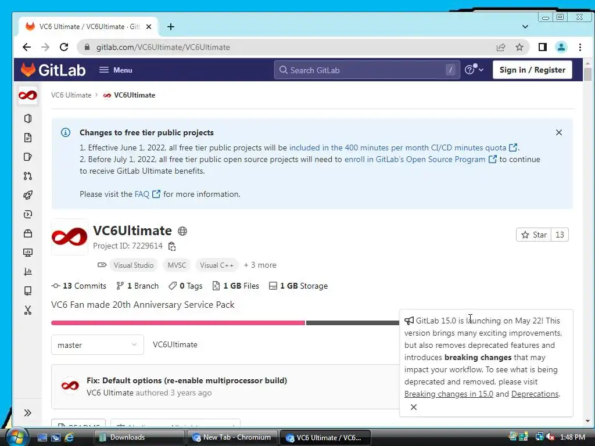Open the Help dropdown
Screen dimensions: 595x446
474,70
